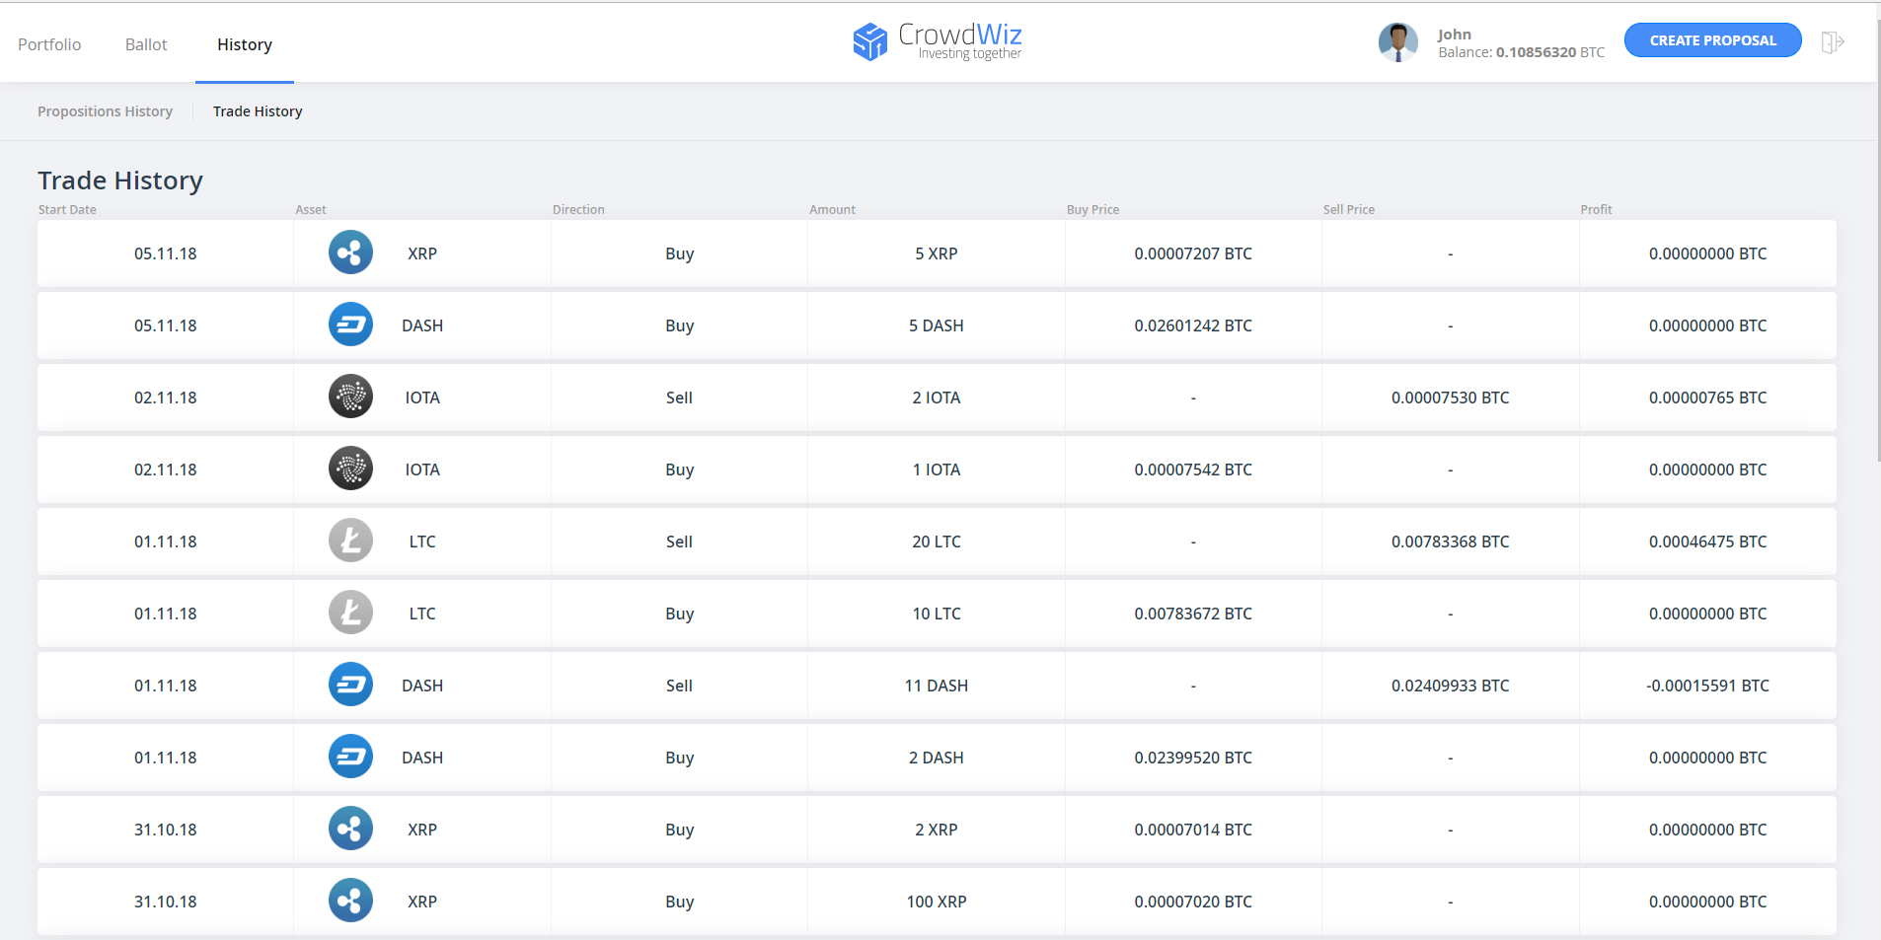
Task: Click the Buy Price column header
Action: click(x=1092, y=209)
